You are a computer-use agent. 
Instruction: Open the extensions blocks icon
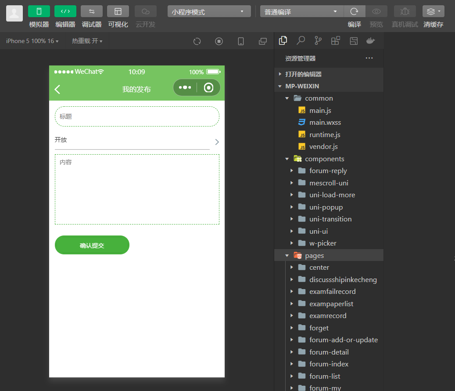coord(336,41)
